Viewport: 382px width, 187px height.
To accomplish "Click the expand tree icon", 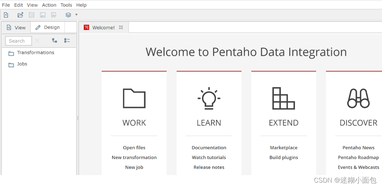I will click(55, 41).
